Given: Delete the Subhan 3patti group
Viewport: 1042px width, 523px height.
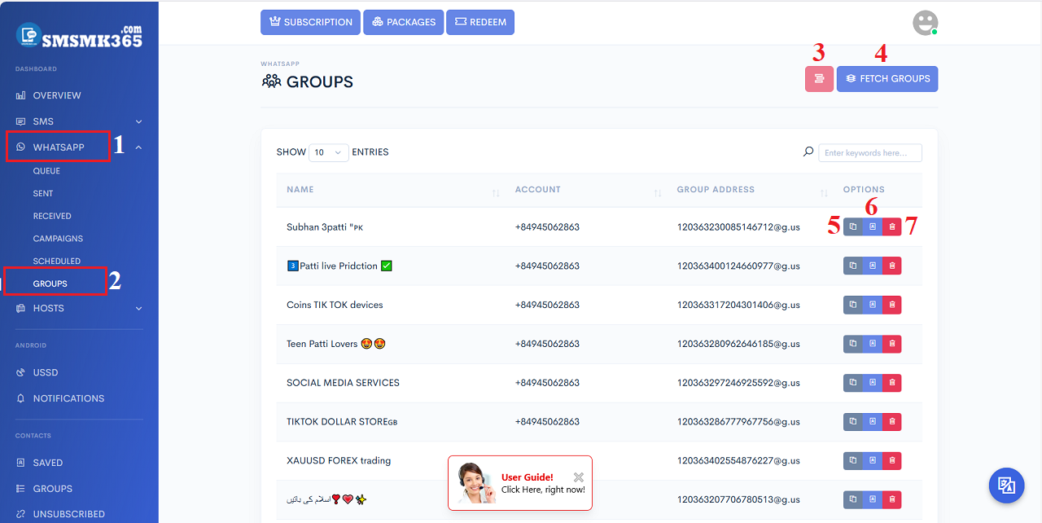Looking at the screenshot, I should point(892,227).
